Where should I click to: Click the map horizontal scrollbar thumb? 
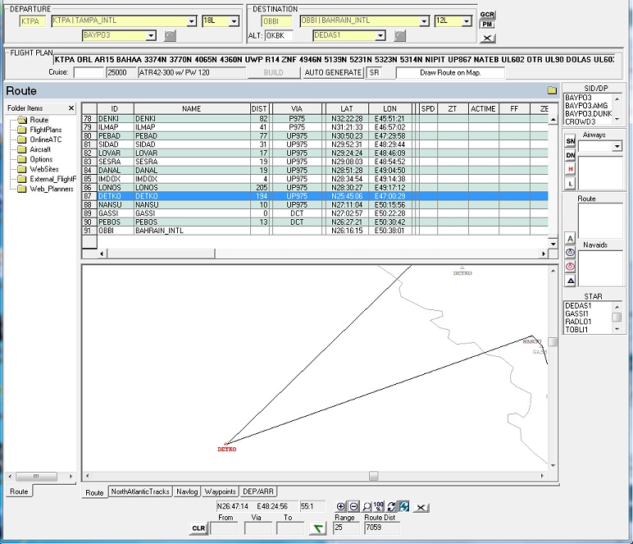tap(373, 476)
